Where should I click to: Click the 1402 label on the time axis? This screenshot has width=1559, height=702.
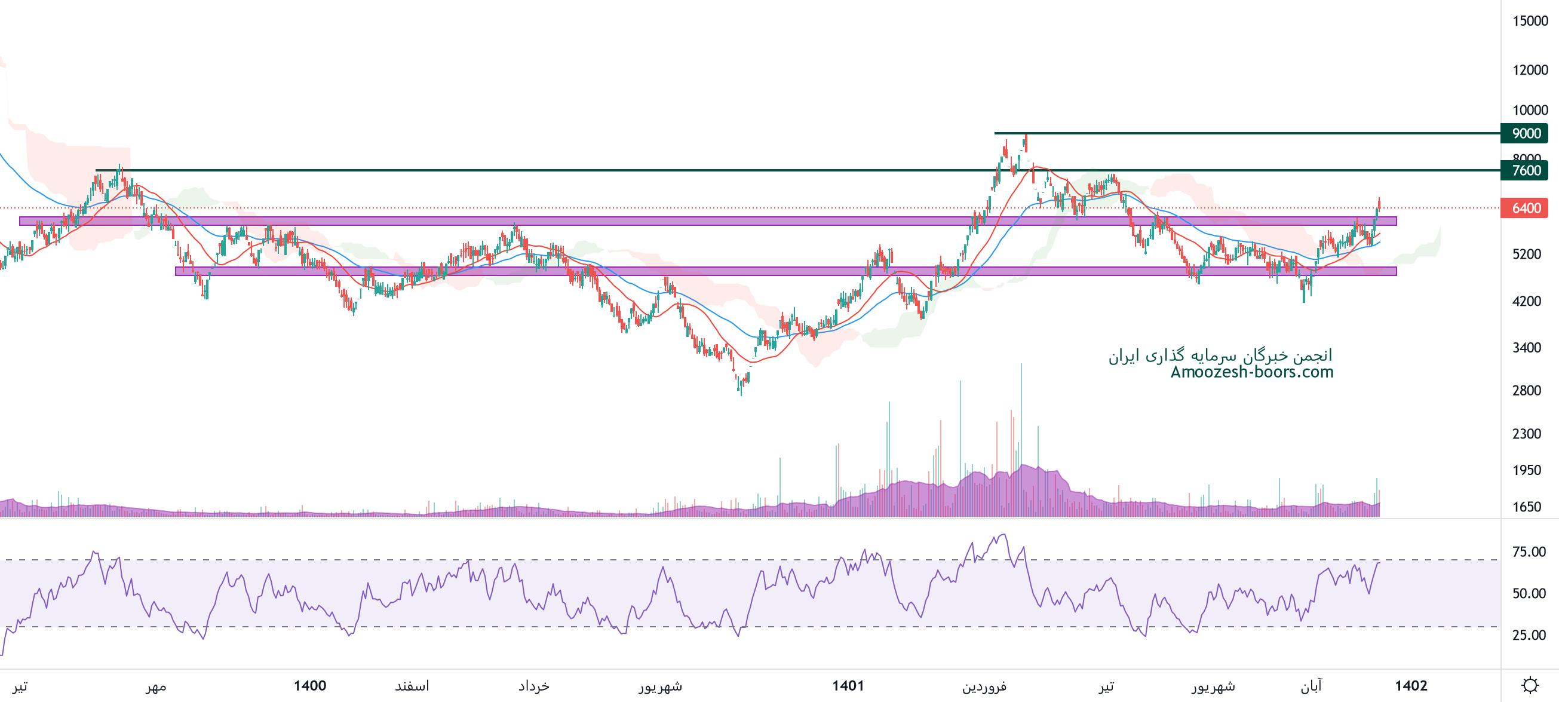(1411, 686)
